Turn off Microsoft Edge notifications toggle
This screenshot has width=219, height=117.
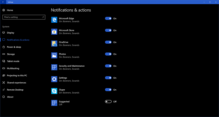[x=108, y=18]
